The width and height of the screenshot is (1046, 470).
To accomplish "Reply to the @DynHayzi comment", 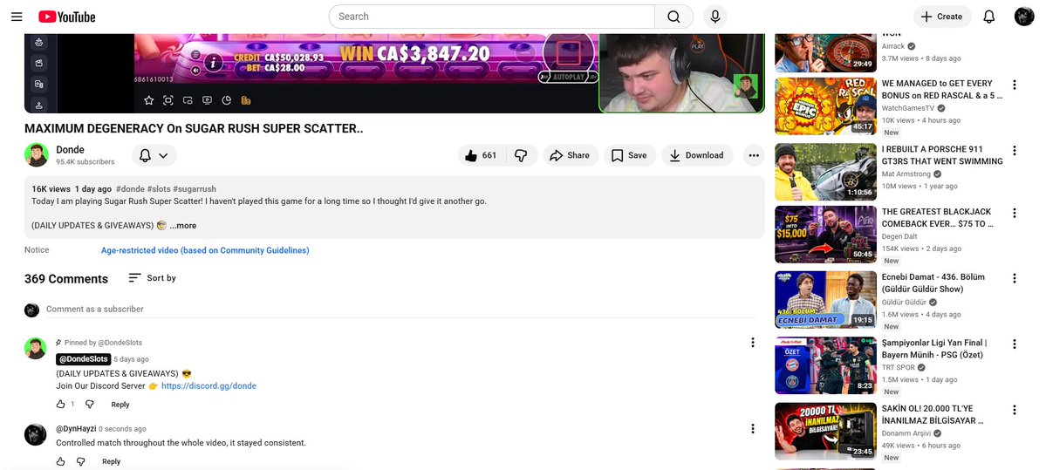I will [112, 461].
